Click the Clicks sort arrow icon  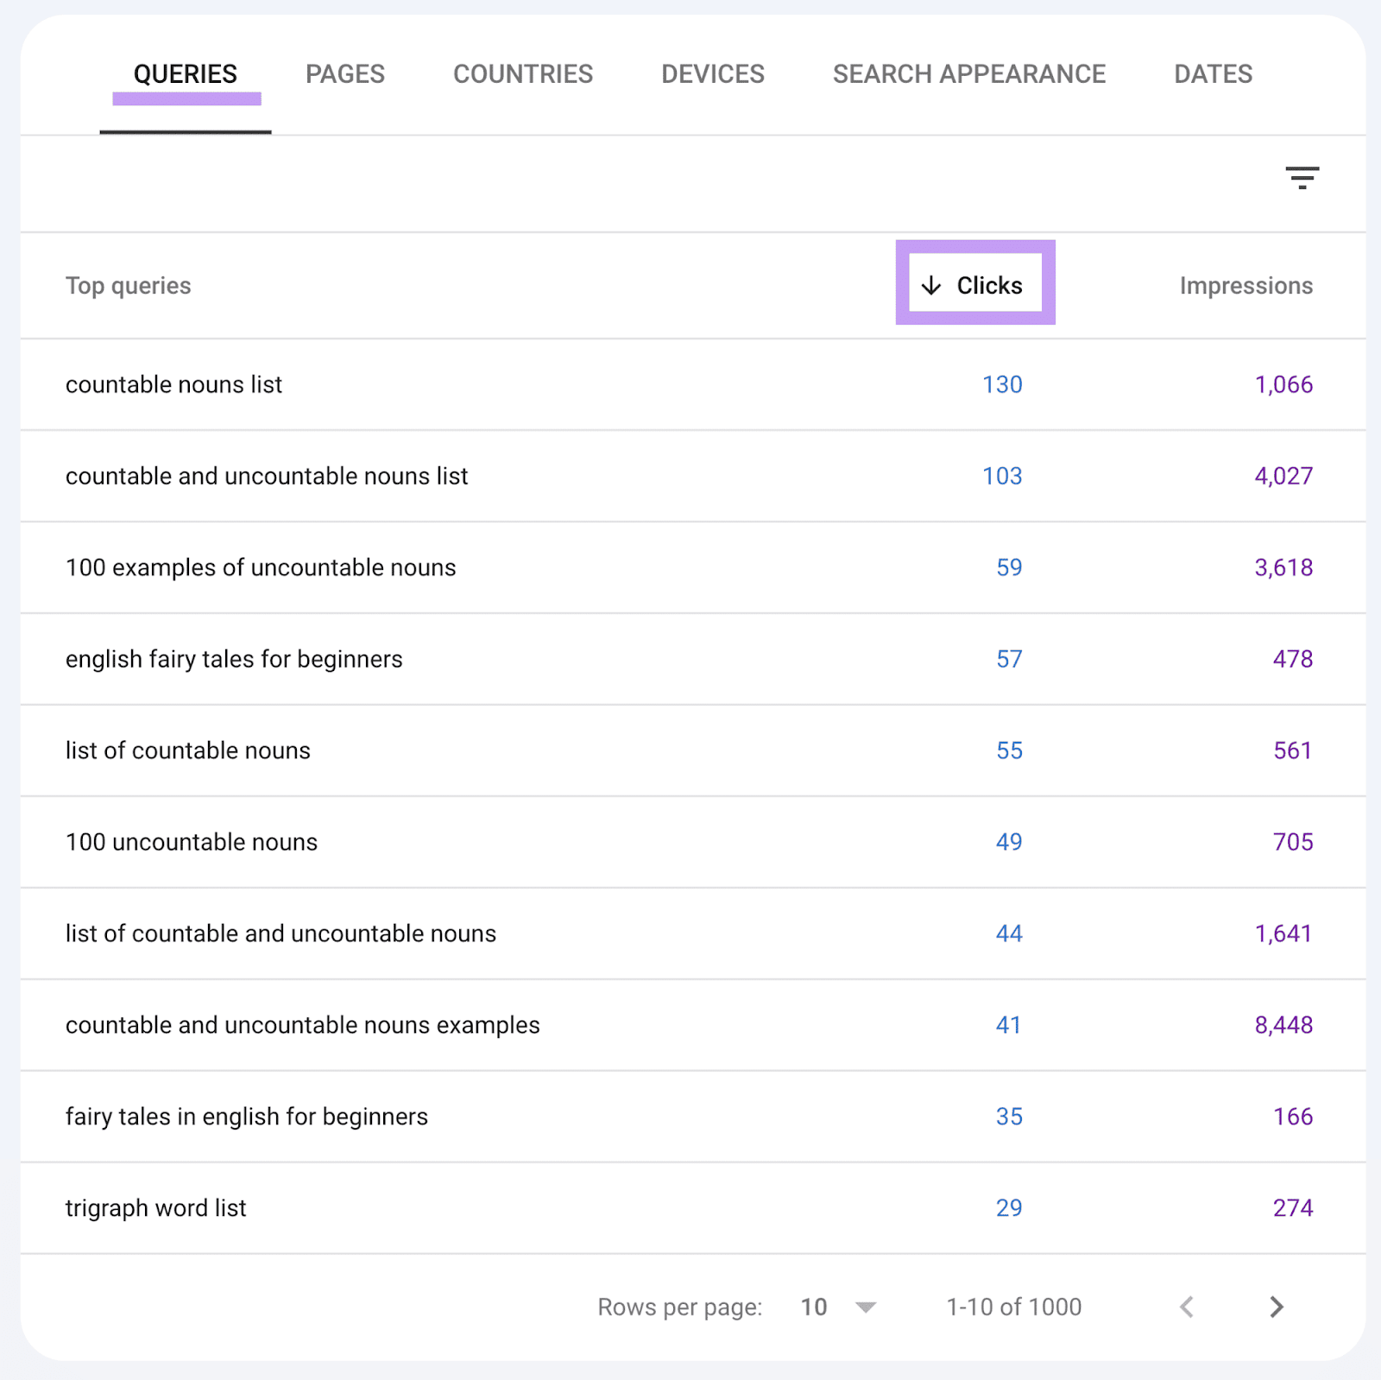930,286
